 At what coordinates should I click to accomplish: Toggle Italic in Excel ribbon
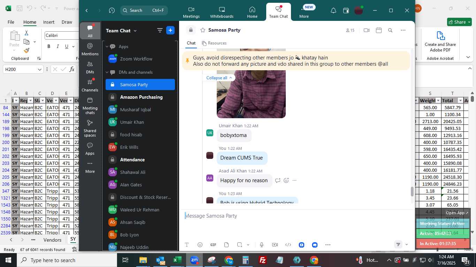(x=58, y=46)
